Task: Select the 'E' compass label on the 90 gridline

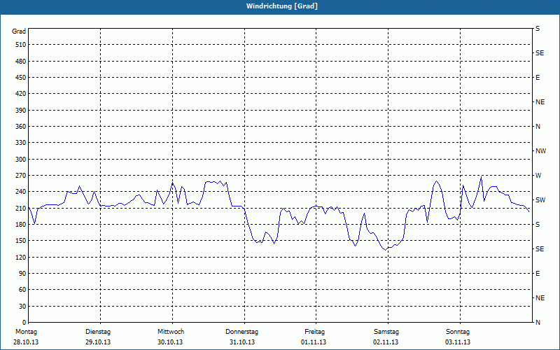Action: coord(538,273)
